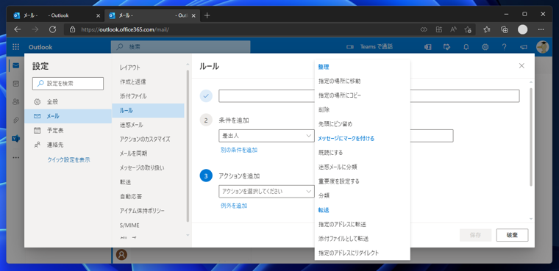
Task: Click the 保存 save button
Action: coord(476,235)
